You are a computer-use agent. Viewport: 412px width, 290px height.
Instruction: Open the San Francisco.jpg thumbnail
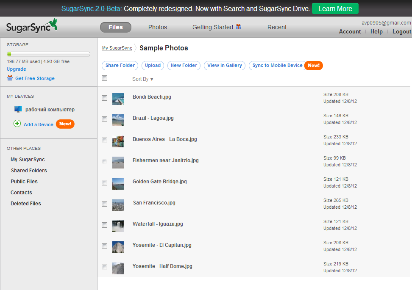pos(118,205)
